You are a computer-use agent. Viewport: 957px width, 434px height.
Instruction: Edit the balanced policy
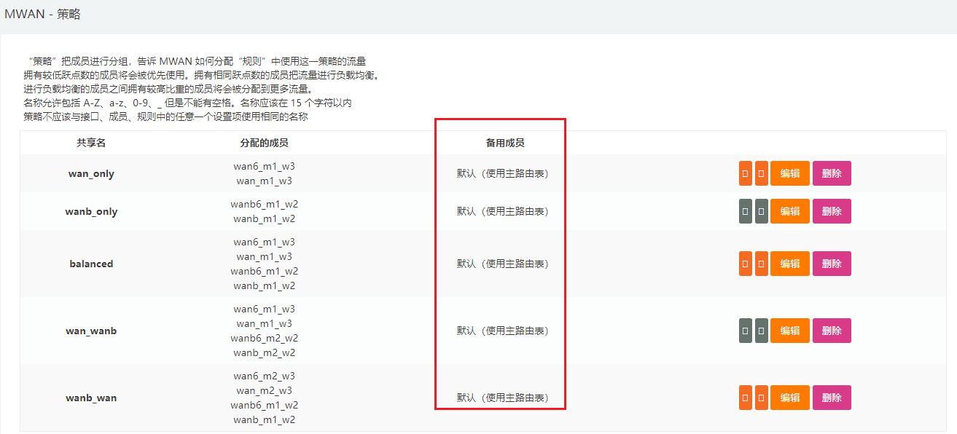point(789,264)
